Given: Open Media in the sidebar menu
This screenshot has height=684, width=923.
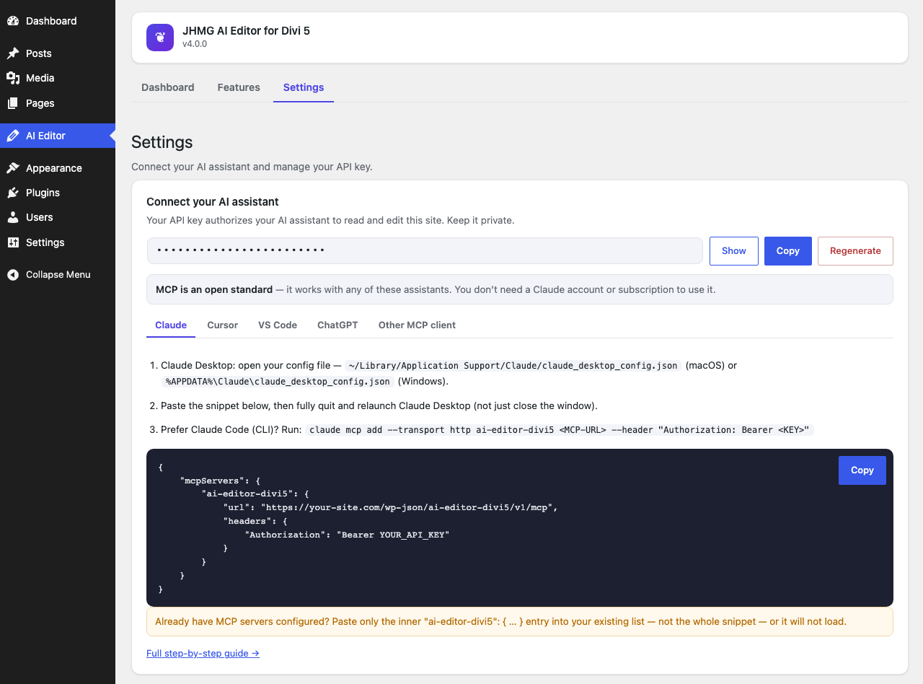Looking at the screenshot, I should 58,78.
